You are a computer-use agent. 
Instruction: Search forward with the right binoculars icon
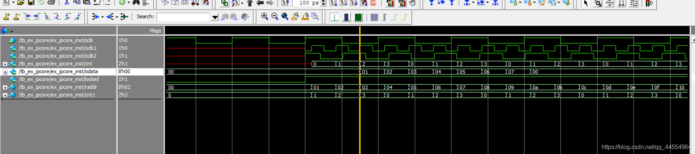click(x=234, y=16)
